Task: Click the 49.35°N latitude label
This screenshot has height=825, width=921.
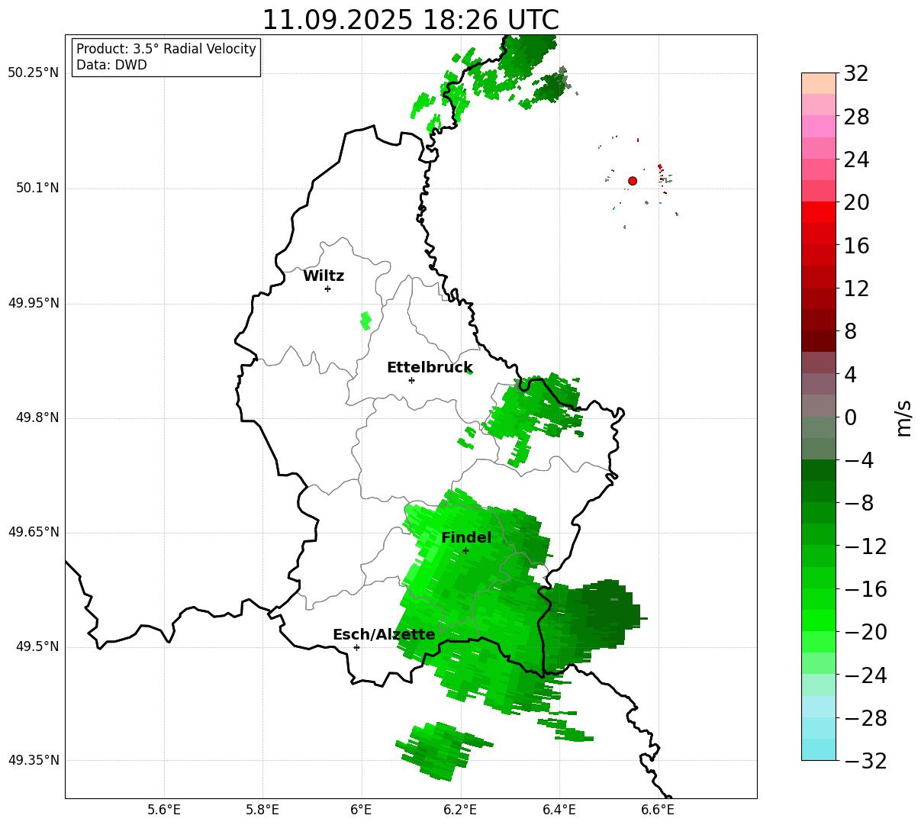Action: click(34, 761)
